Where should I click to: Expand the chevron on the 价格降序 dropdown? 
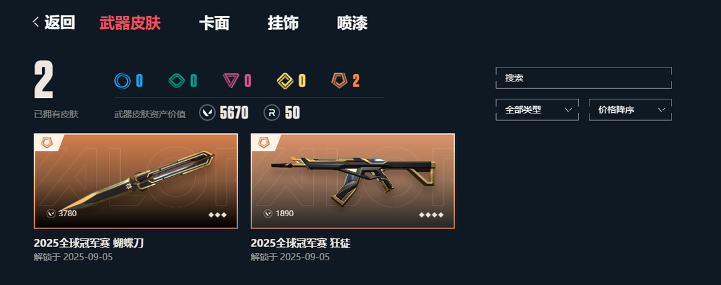click(x=662, y=110)
